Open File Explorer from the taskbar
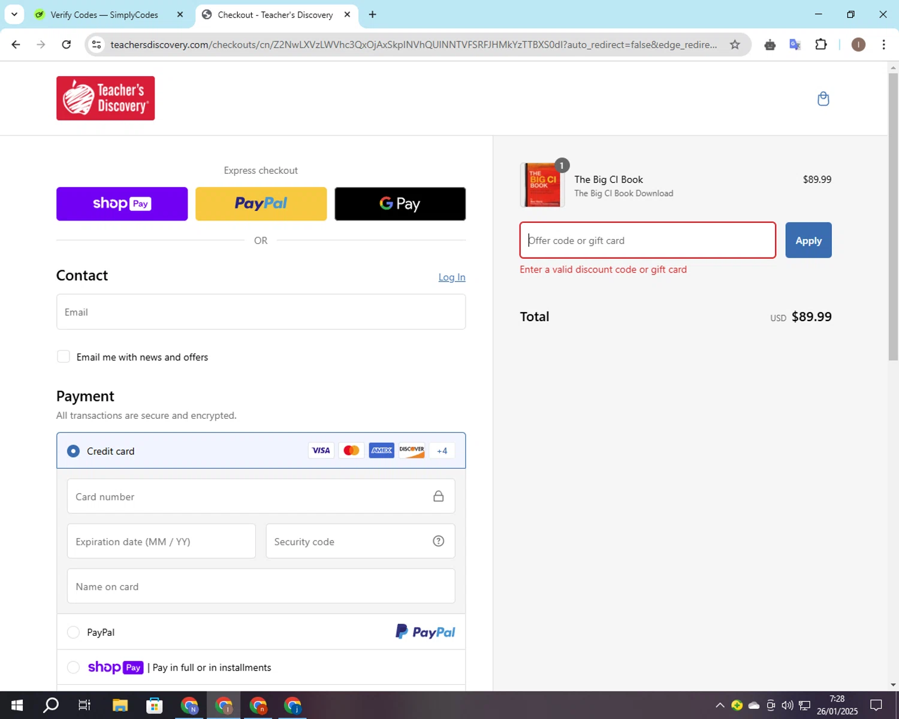 pos(120,705)
